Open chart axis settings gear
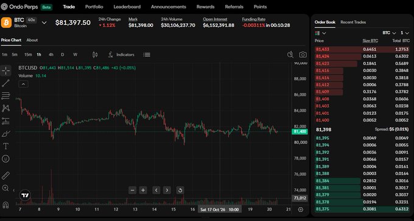This screenshot has height=221, width=414. click(301, 209)
